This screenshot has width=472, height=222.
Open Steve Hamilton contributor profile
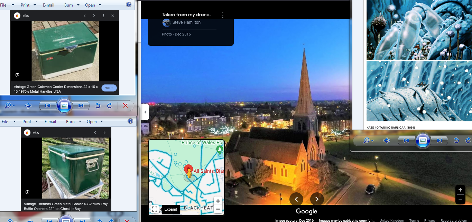186,22
